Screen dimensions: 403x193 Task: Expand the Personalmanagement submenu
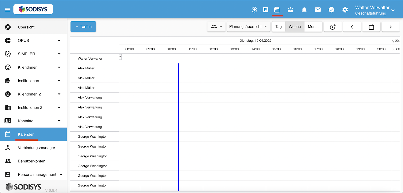(x=61, y=174)
